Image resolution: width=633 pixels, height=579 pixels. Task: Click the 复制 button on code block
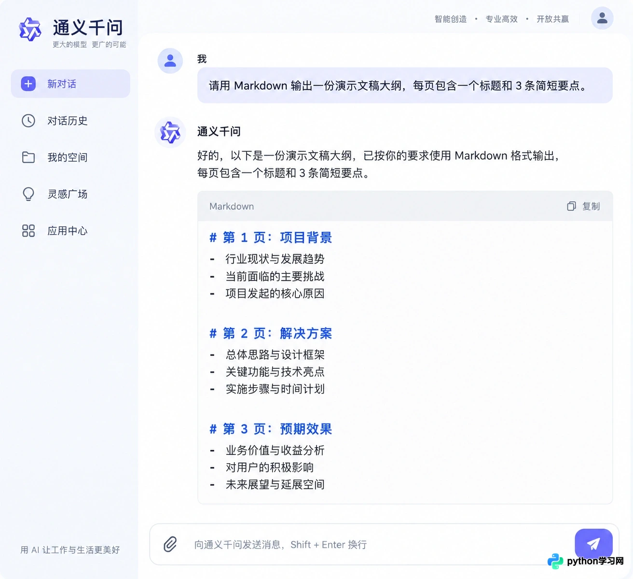[584, 206]
